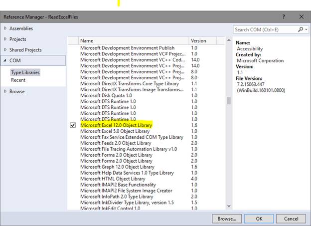The image size is (311, 226).
Task: Select Type Libraries under COM
Action: tap(25, 72)
